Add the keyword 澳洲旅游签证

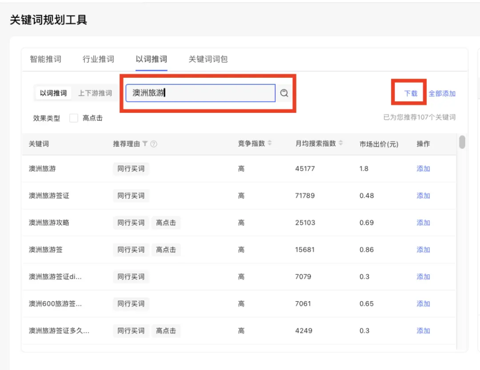(x=423, y=196)
